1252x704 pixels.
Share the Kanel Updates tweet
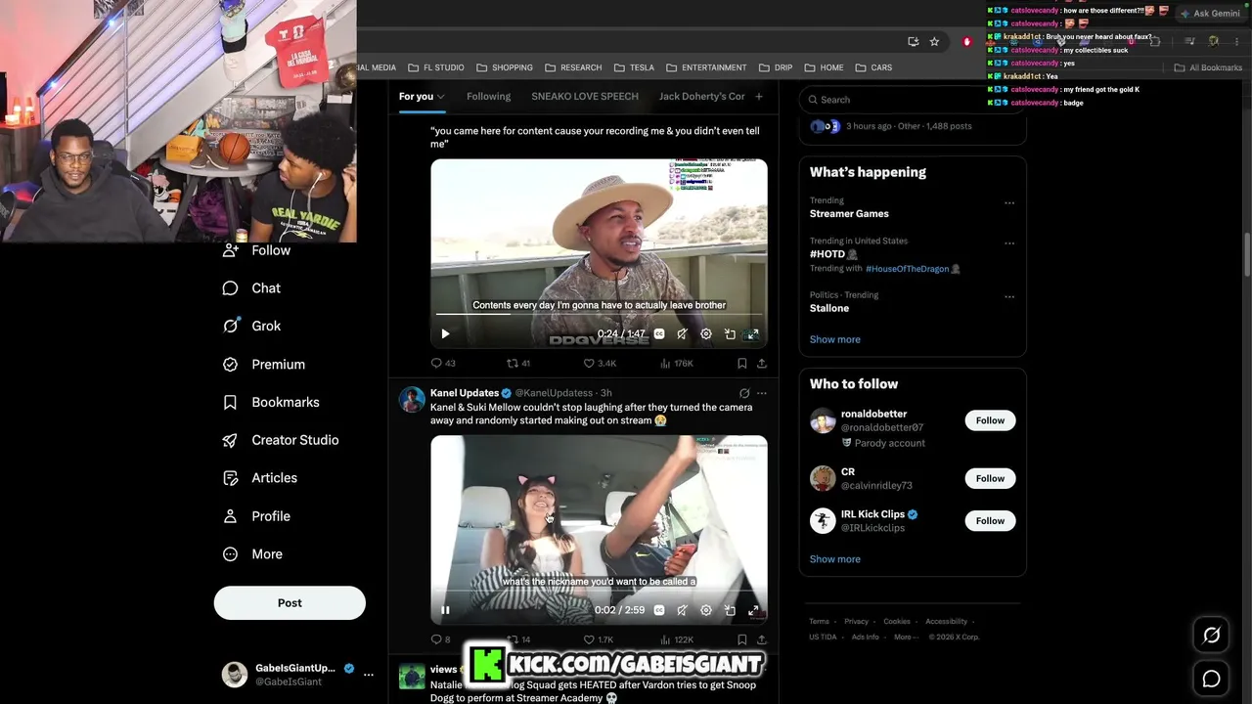point(762,639)
